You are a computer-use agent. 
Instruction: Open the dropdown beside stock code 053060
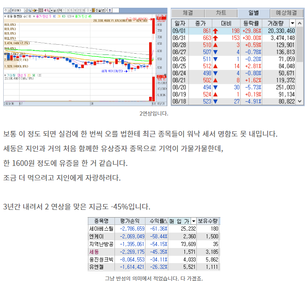(x=26, y=11)
